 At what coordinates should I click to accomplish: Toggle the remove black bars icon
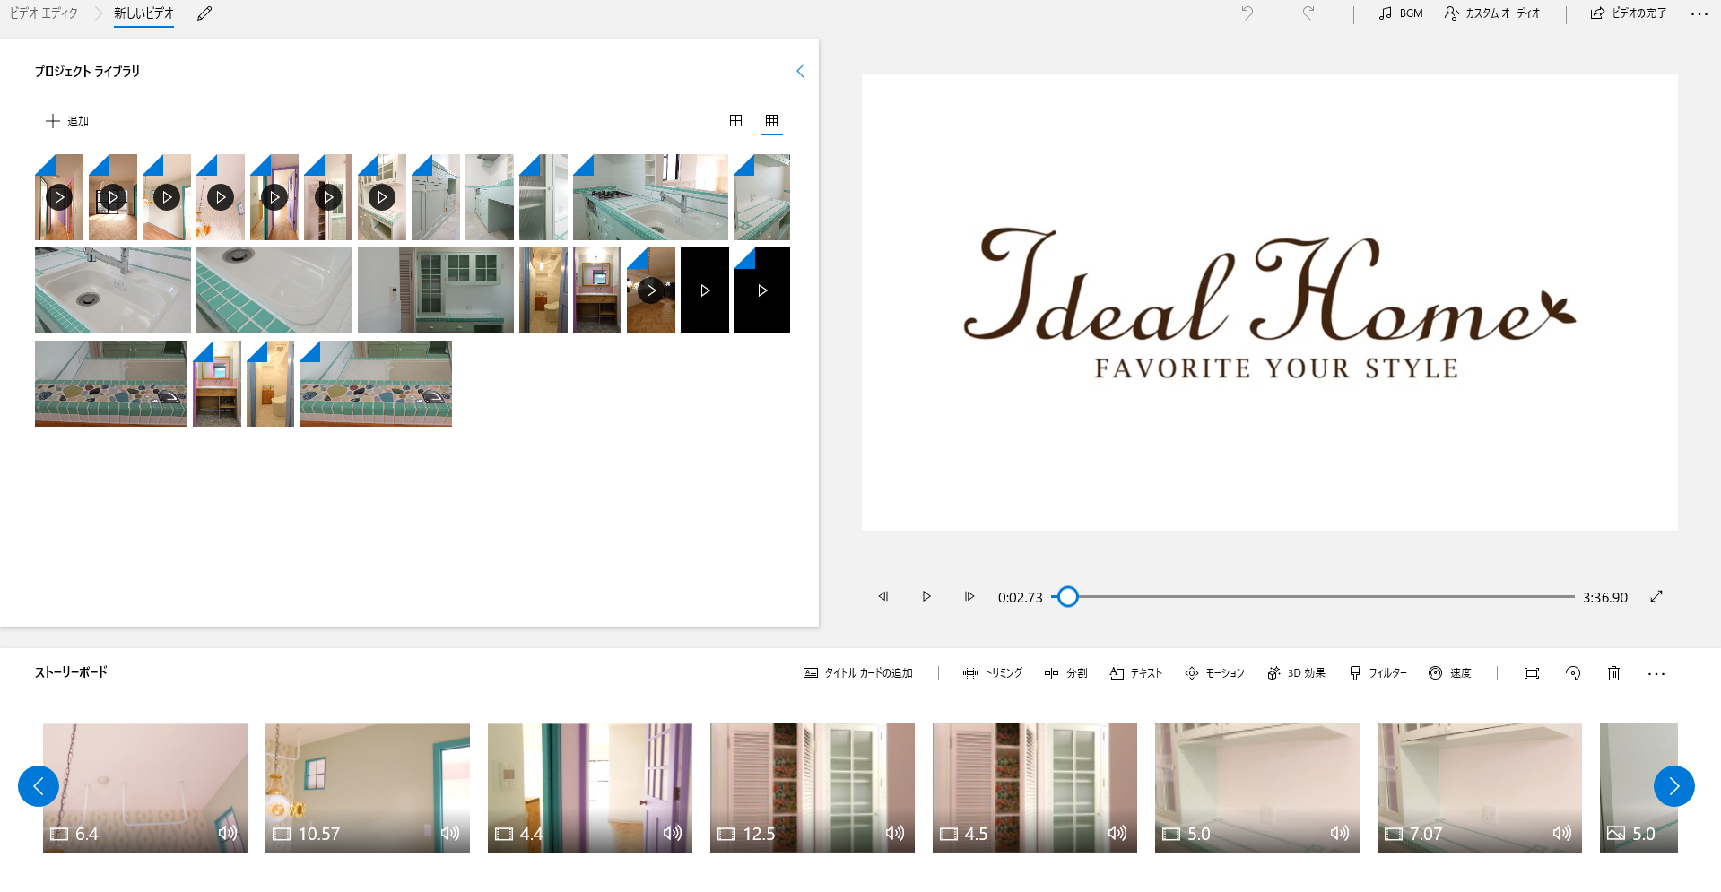tap(1532, 673)
